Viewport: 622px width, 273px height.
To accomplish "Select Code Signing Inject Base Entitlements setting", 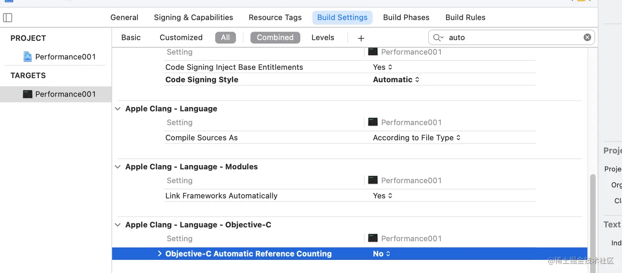I will click(x=234, y=67).
